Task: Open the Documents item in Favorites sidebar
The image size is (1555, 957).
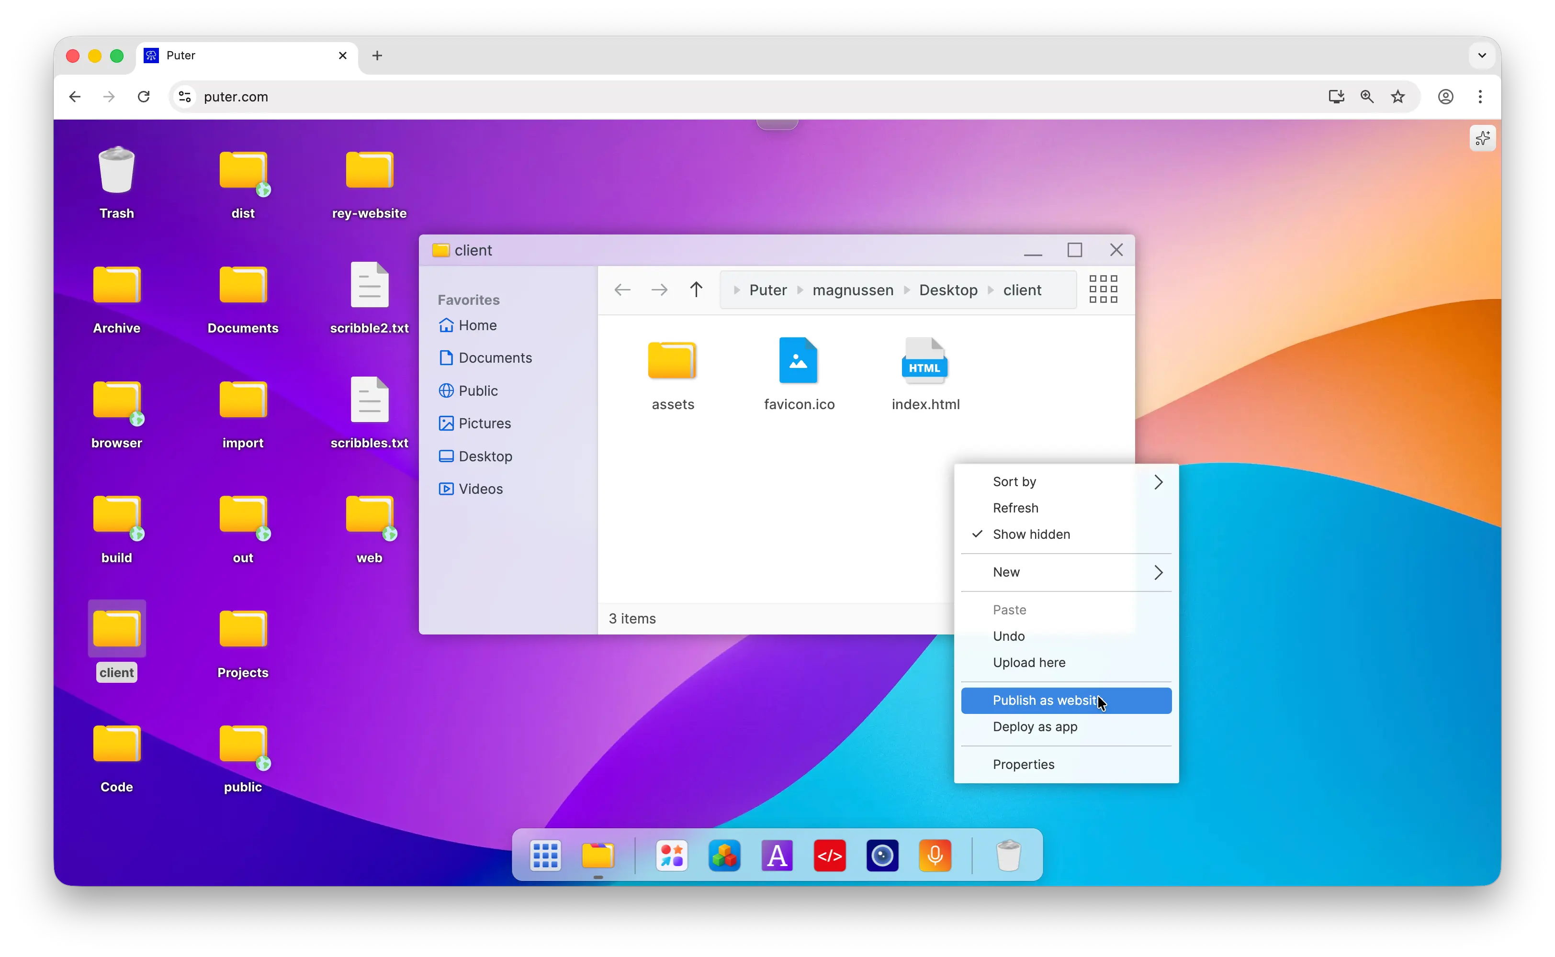Action: 495,357
